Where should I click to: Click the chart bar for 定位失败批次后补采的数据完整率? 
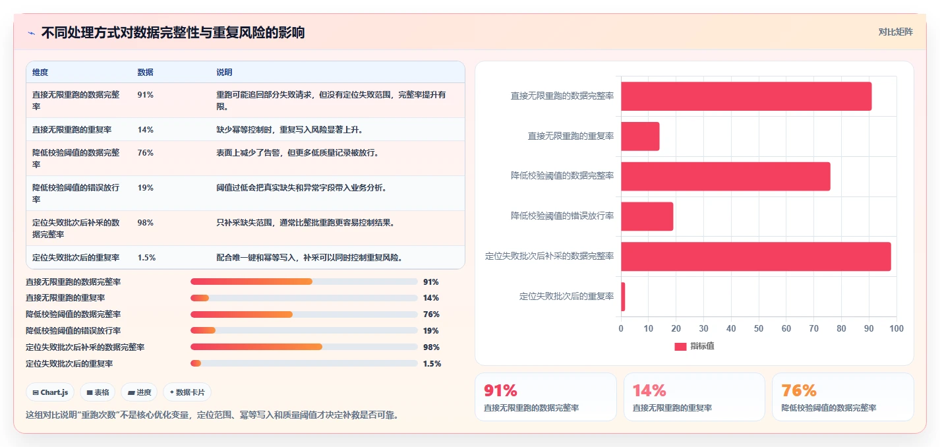(x=756, y=256)
